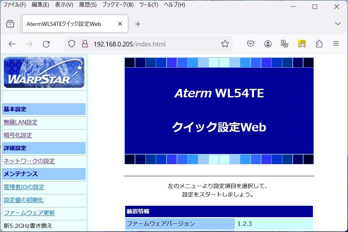
Task: Maximize the Firefox window
Action: point(315,7)
